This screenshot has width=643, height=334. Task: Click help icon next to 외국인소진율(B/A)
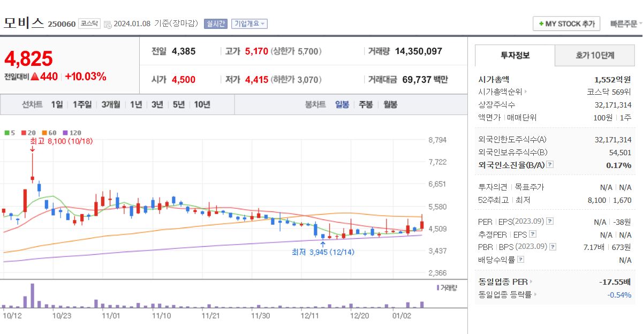click(550, 165)
